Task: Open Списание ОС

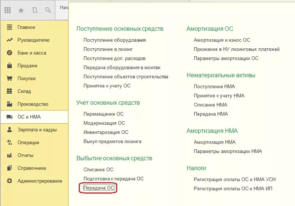Action: [x=99, y=169]
